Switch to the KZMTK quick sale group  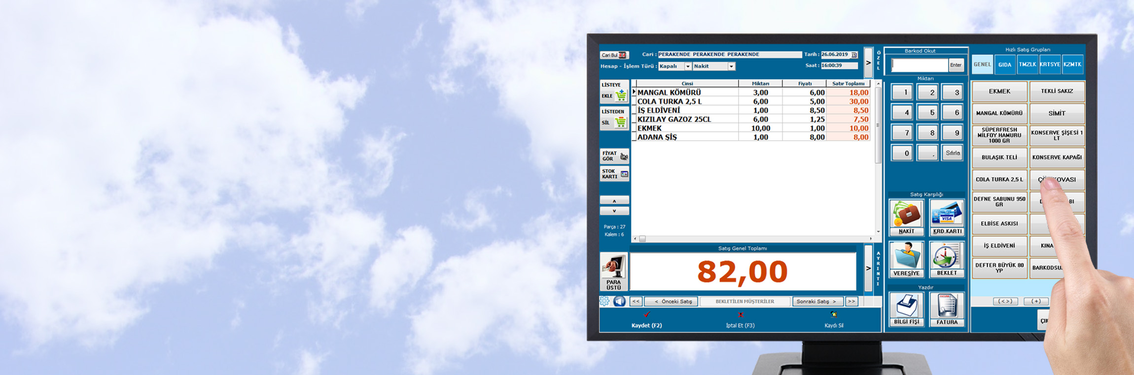[x=1072, y=64]
